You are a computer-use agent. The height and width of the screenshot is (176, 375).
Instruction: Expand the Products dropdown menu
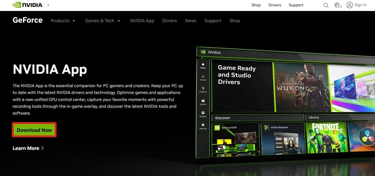click(63, 21)
